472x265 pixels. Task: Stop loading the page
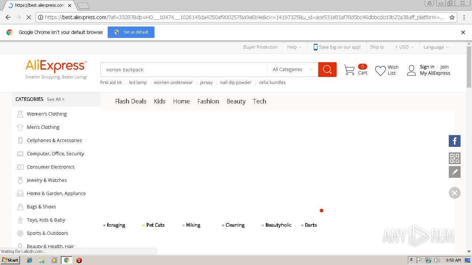(x=29, y=17)
